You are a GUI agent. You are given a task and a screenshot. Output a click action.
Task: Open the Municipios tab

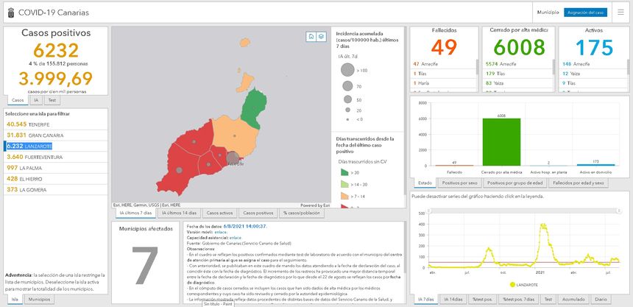(39, 300)
